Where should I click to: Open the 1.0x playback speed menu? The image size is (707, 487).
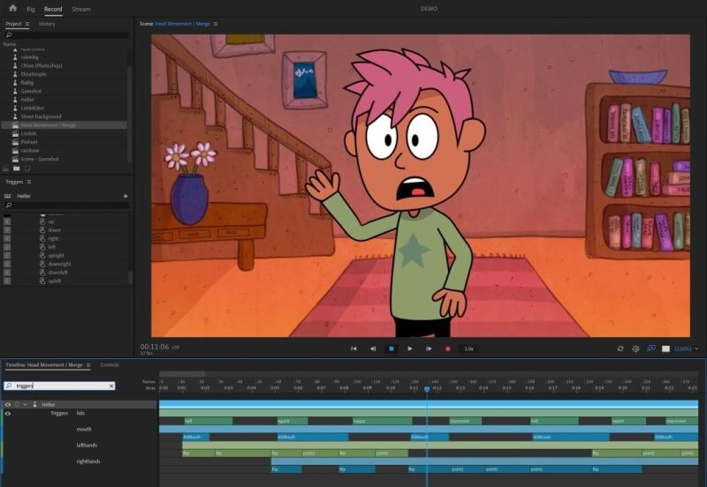pos(469,348)
